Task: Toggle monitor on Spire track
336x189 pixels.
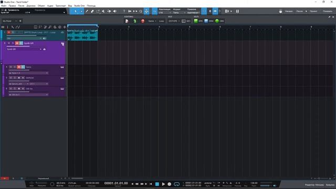Action: [23, 67]
